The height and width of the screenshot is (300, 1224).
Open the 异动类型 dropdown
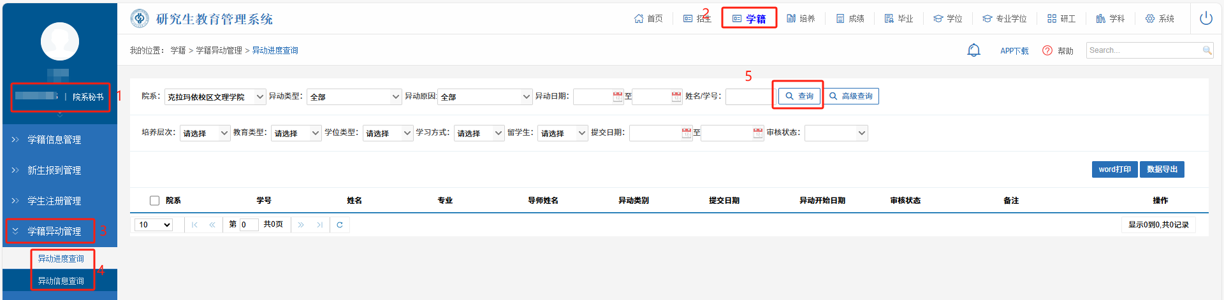point(354,97)
